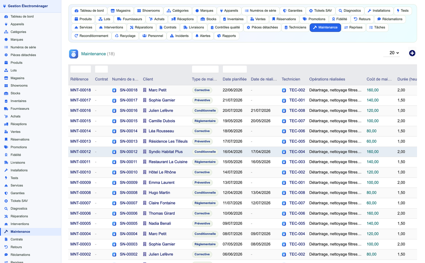Click the Installations wrench icon in sidebar

6,170
